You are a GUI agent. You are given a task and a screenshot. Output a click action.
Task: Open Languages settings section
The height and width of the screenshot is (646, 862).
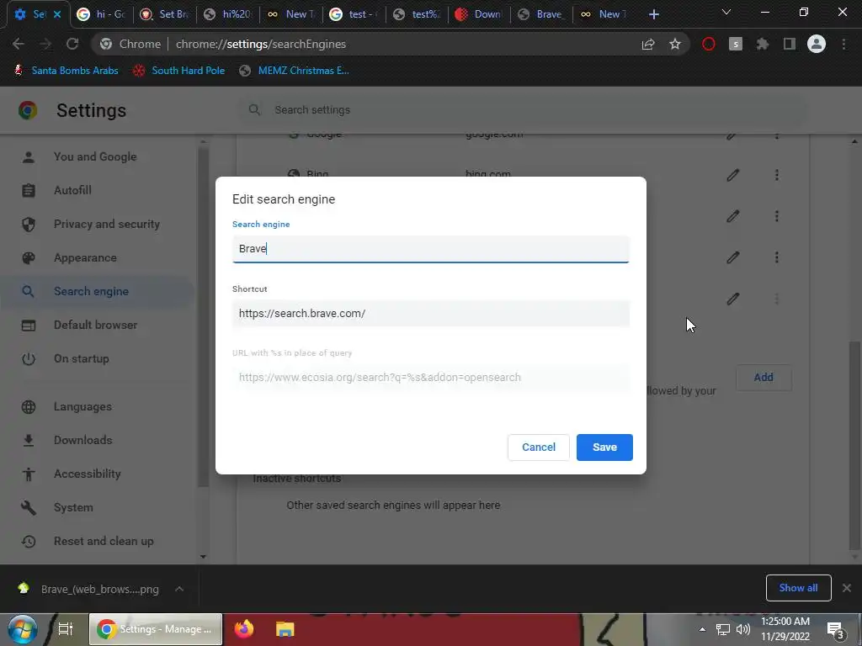(82, 406)
